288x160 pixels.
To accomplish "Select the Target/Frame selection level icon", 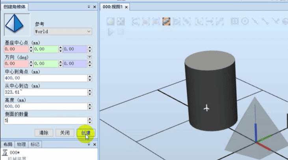I will (x=220, y=21).
